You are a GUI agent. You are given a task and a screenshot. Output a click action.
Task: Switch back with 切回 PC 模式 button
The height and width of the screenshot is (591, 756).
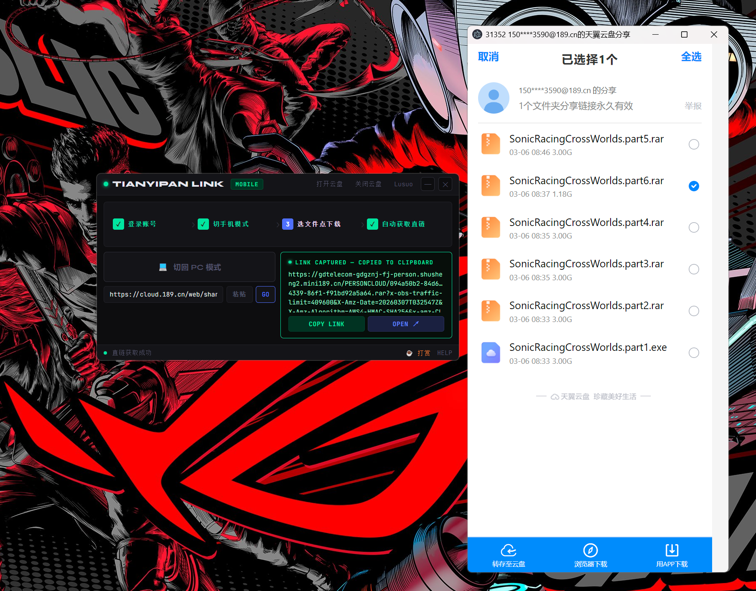(x=189, y=267)
